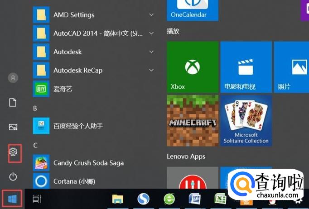
Task: Launch Microsoft Solitaire Collection tile
Action: 246,120
